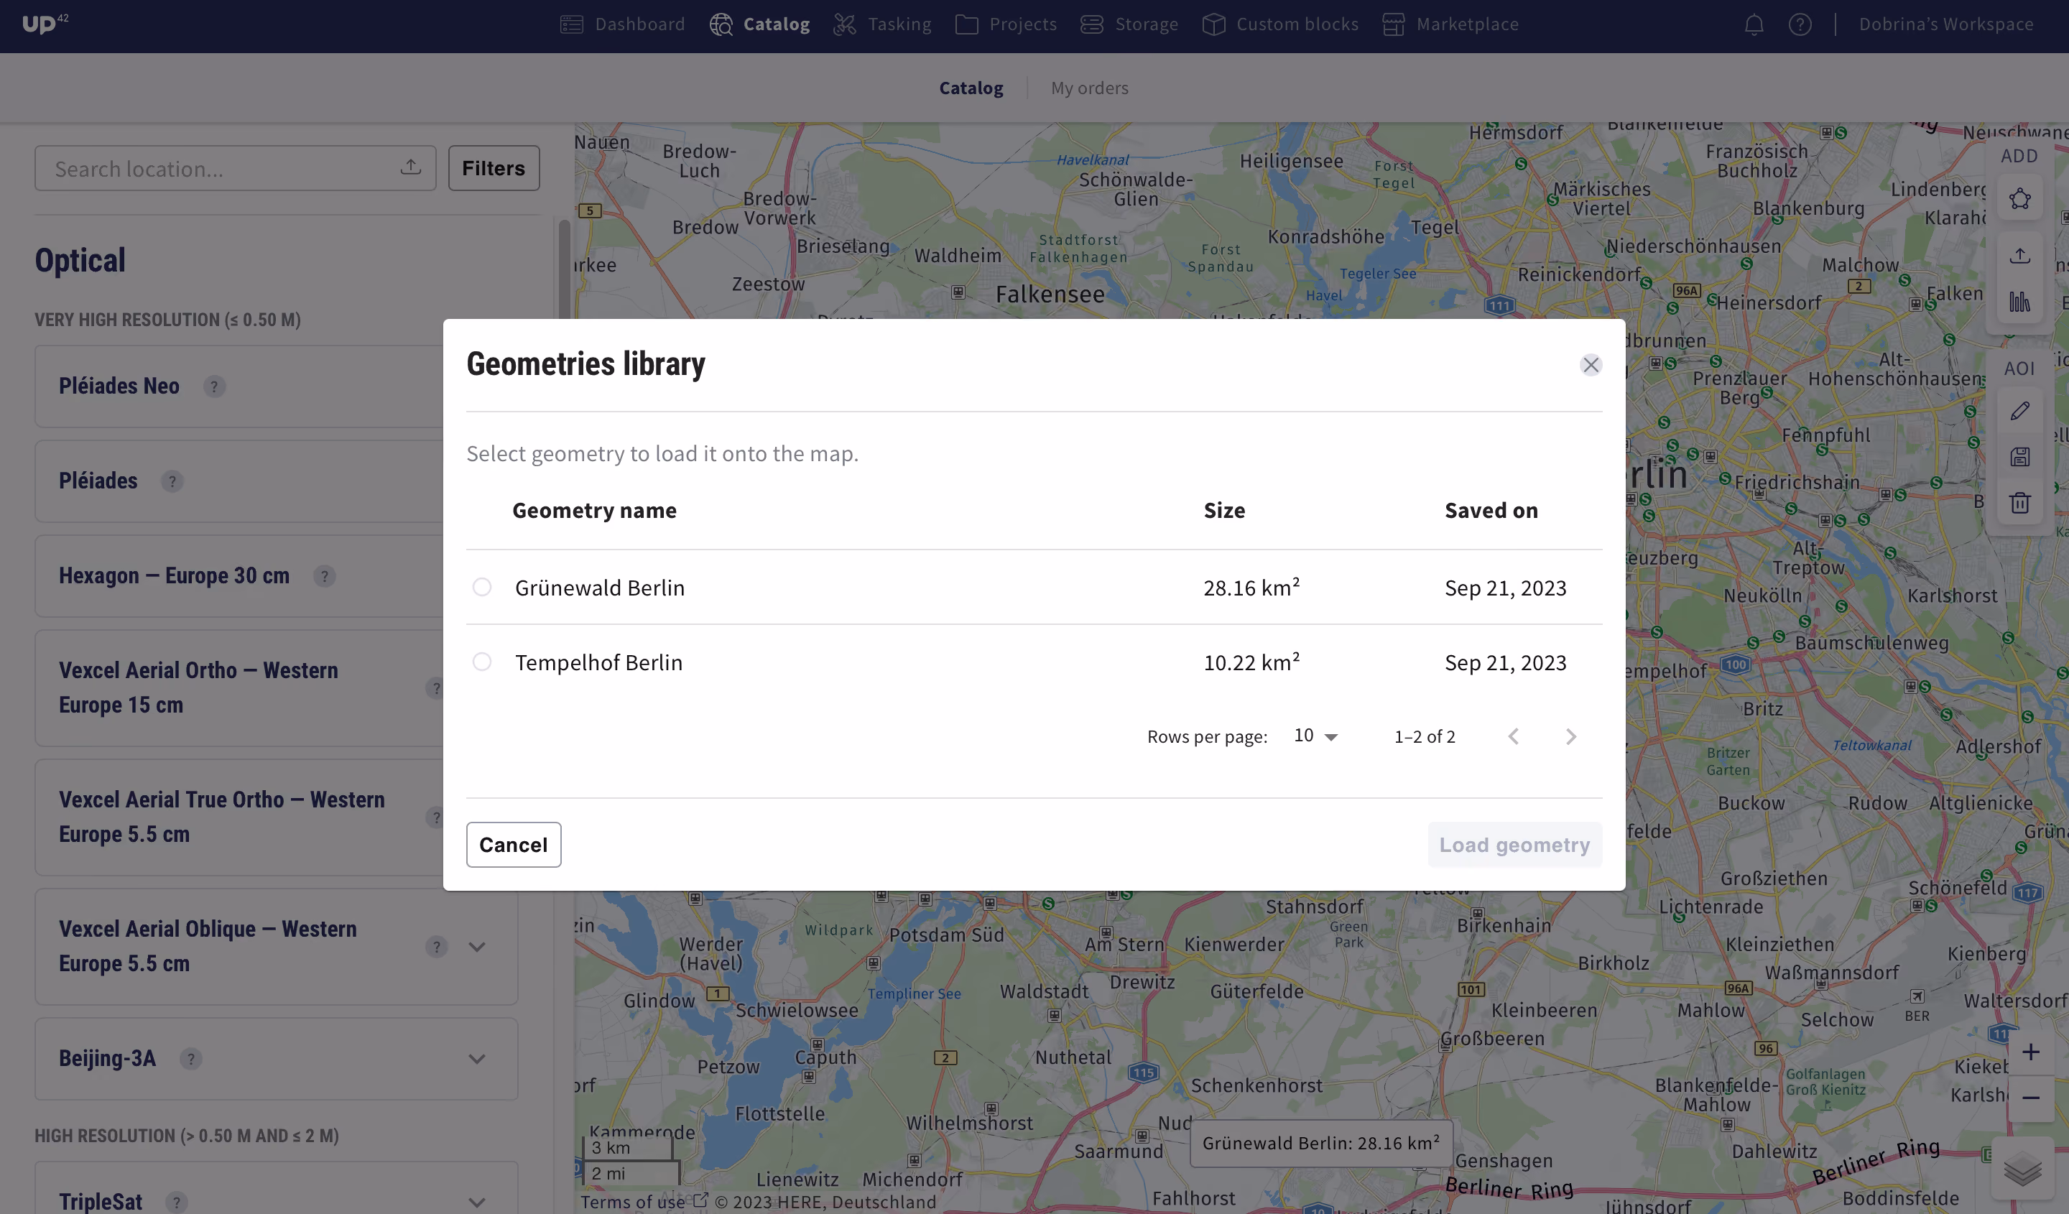Click 28.16 km² size cell
The height and width of the screenshot is (1214, 2069).
pyautogui.click(x=1251, y=588)
